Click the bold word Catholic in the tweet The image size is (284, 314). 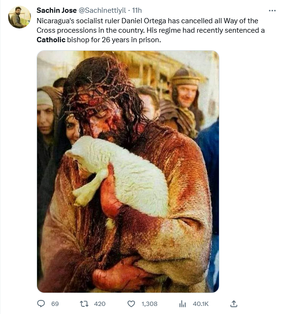51,40
